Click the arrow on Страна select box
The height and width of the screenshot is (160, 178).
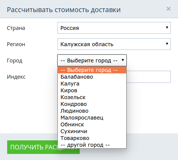[167, 28]
